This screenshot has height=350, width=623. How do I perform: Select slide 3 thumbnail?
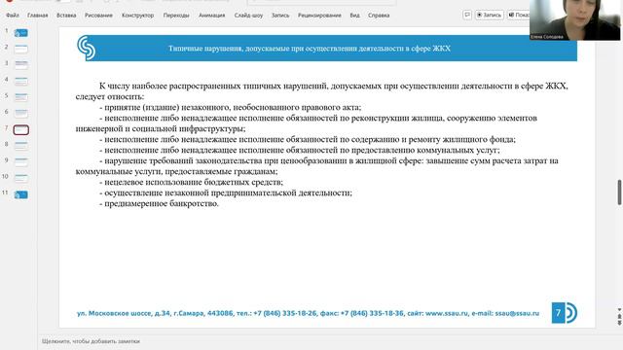pos(21,65)
